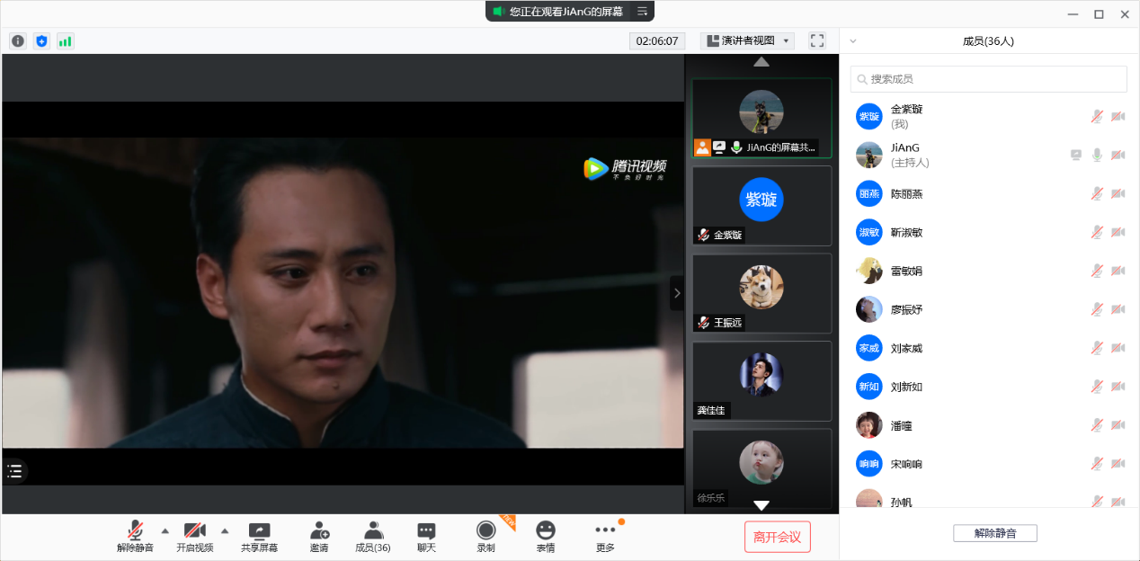This screenshot has height=561, width=1140.
Task: Select member 廖振妤 in the list
Action: pos(989,309)
